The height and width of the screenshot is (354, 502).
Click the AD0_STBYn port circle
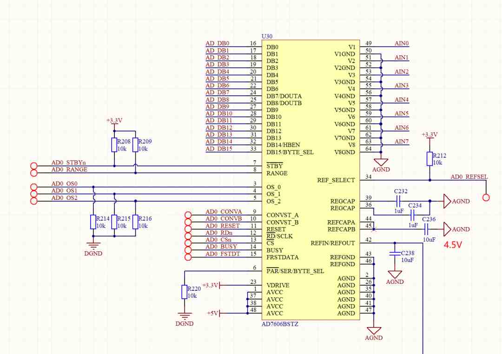(x=33, y=166)
